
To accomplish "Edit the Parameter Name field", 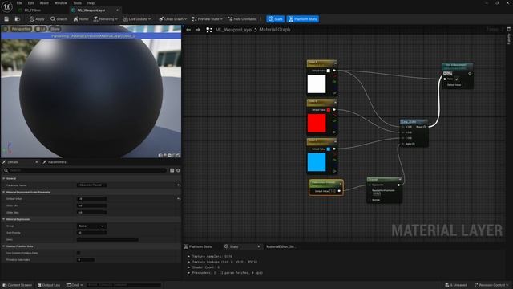I will point(91,185).
